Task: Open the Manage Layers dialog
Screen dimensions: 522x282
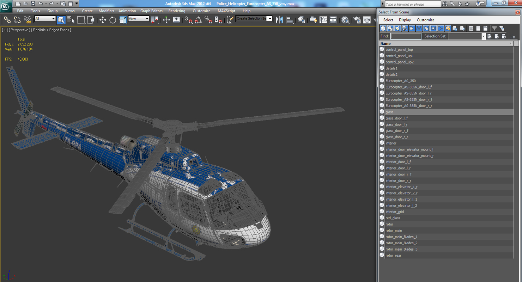Action: pyautogui.click(x=302, y=20)
